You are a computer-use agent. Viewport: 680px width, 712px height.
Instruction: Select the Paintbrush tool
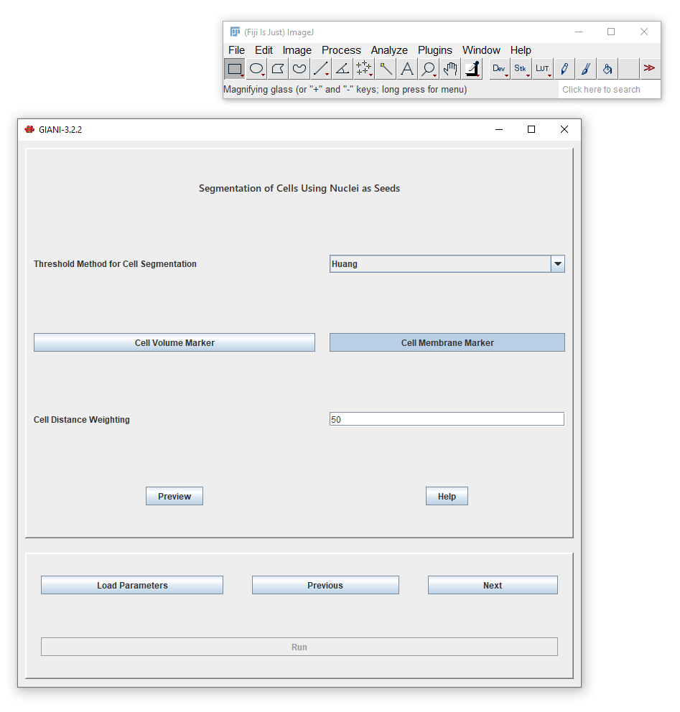pyautogui.click(x=585, y=69)
